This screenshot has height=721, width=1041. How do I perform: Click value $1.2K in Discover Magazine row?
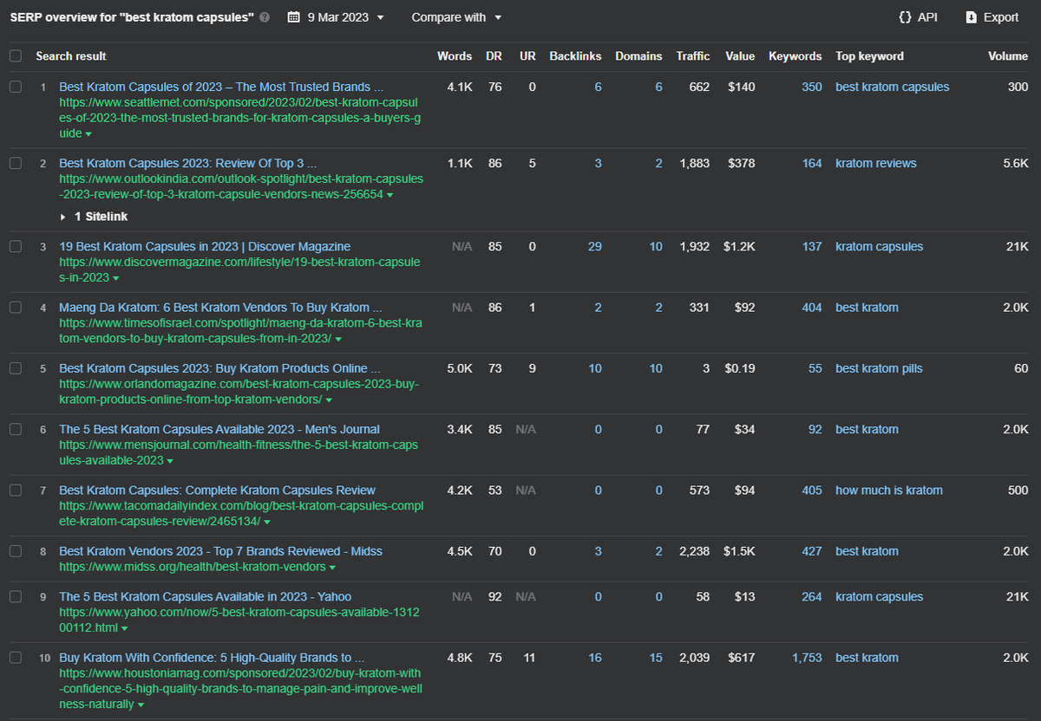739,246
